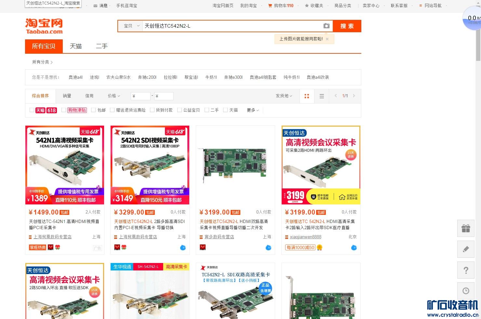
Task: Go to previous results page arrow
Action: [x=336, y=96]
